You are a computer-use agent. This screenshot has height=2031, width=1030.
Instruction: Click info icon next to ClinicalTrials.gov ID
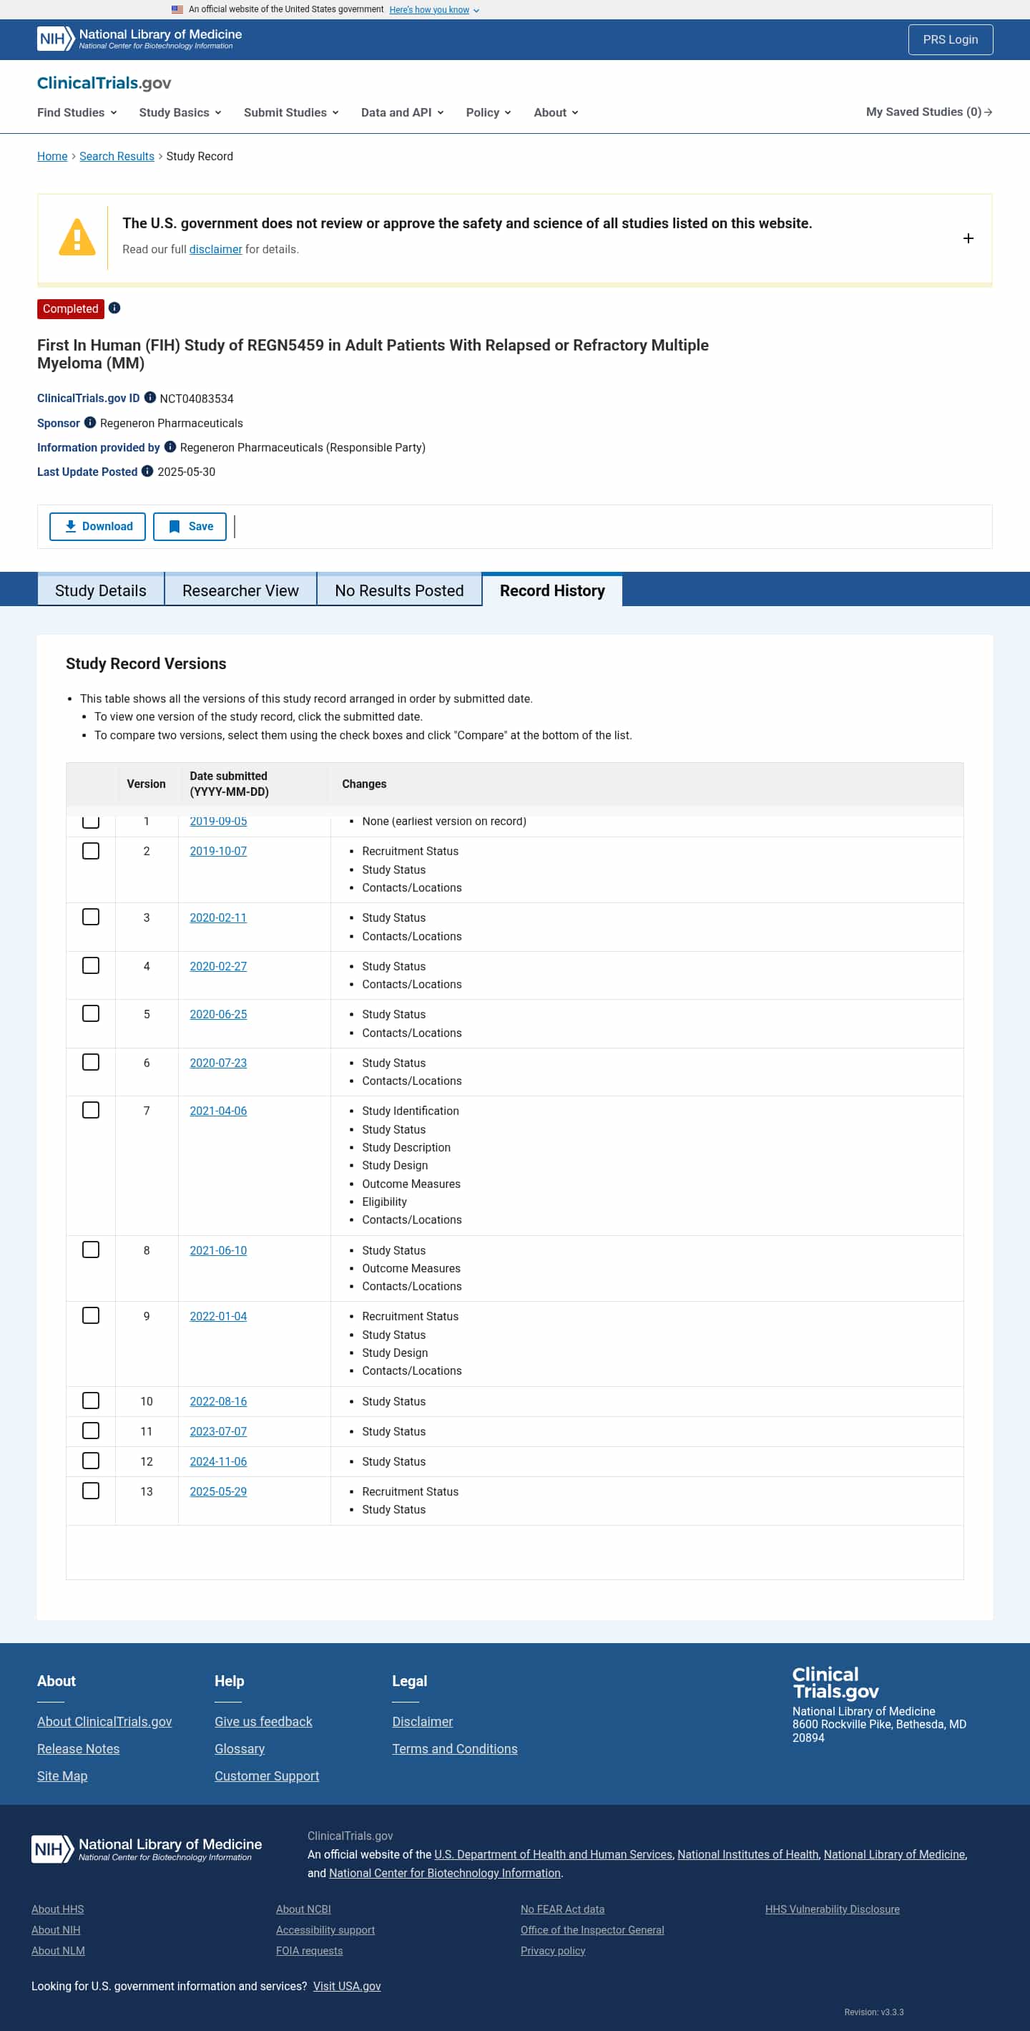coord(149,397)
